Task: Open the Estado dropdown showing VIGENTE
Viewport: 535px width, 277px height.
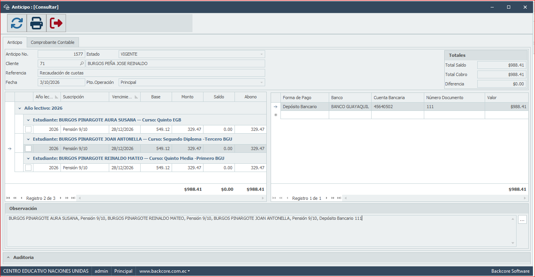Action: (x=262, y=54)
